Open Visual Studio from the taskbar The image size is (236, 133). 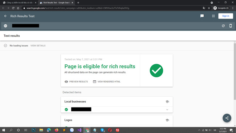coord(79,130)
